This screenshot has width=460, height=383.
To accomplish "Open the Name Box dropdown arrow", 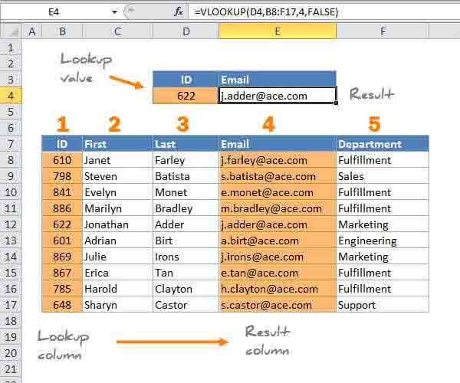I will pos(114,11).
